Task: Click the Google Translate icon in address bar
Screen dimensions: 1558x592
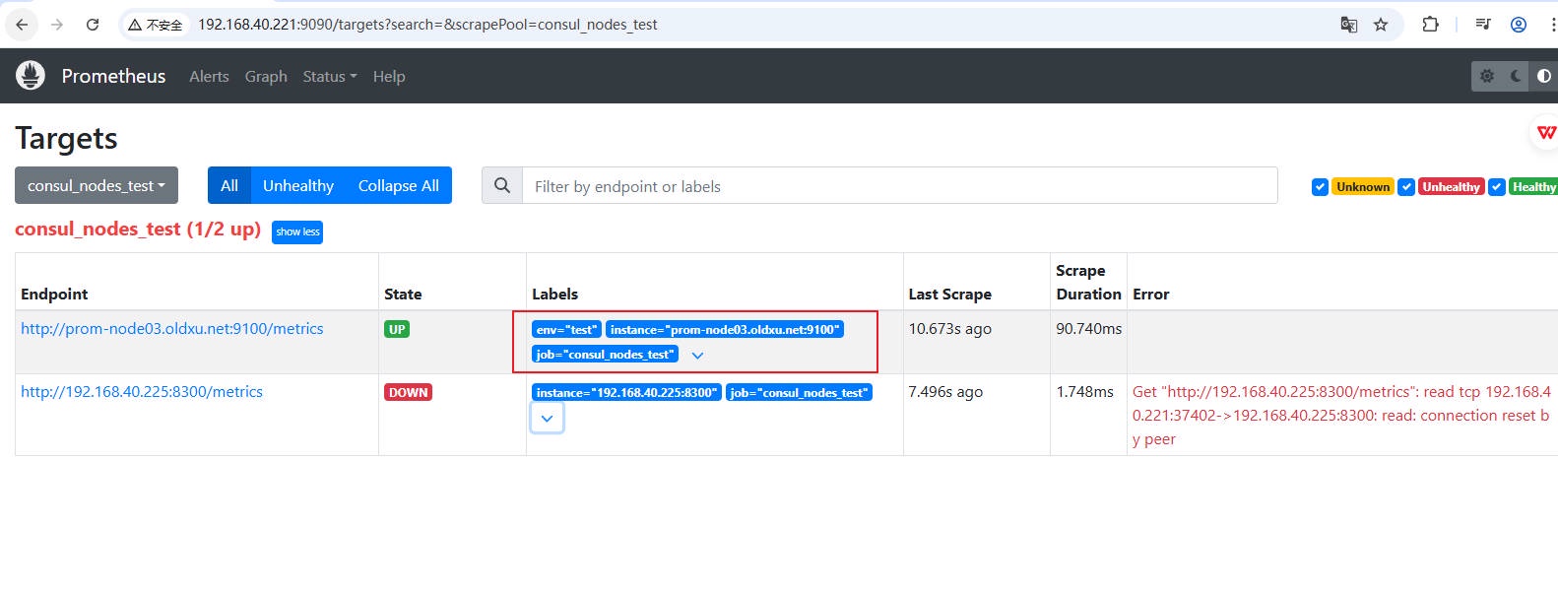Action: click(1348, 25)
